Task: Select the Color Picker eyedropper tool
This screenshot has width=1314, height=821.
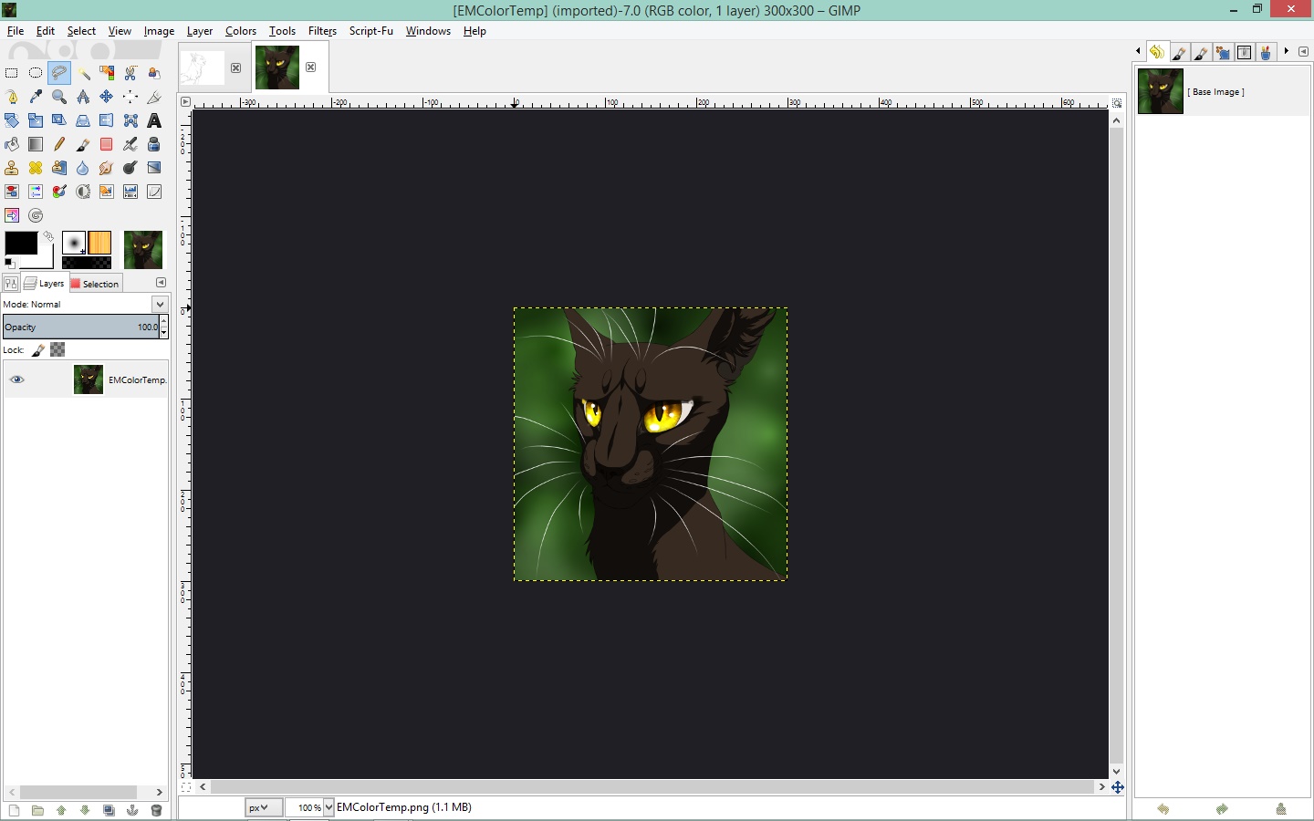Action: coord(36,97)
